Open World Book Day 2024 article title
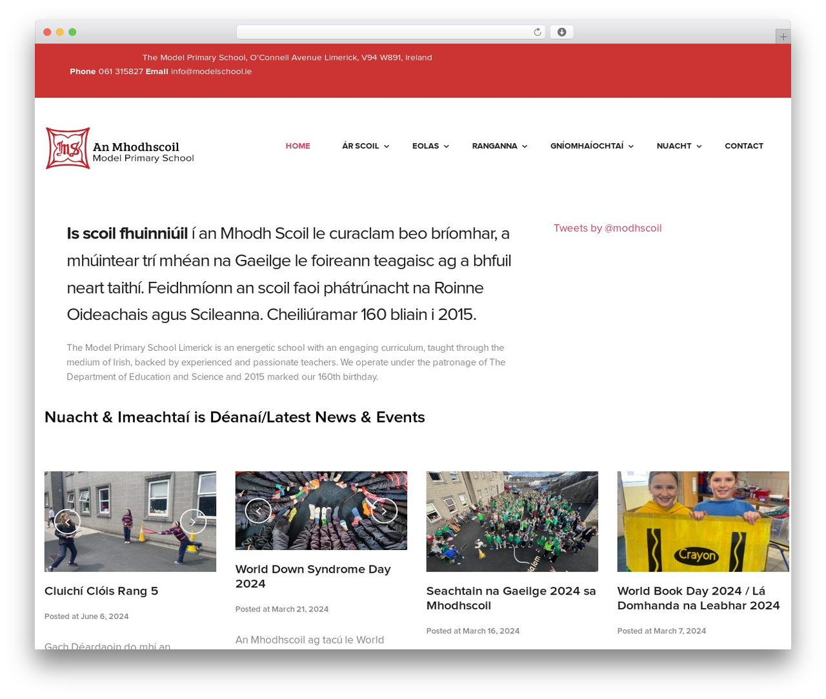826x699 pixels. click(698, 598)
